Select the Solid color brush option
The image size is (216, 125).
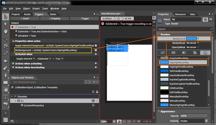tap(173, 53)
